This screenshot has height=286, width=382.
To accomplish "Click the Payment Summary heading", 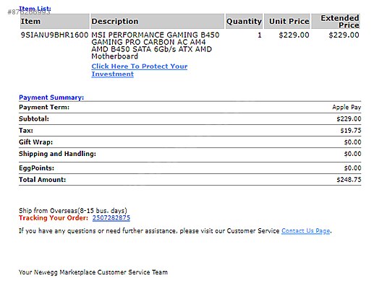I will pyautogui.click(x=51, y=97).
